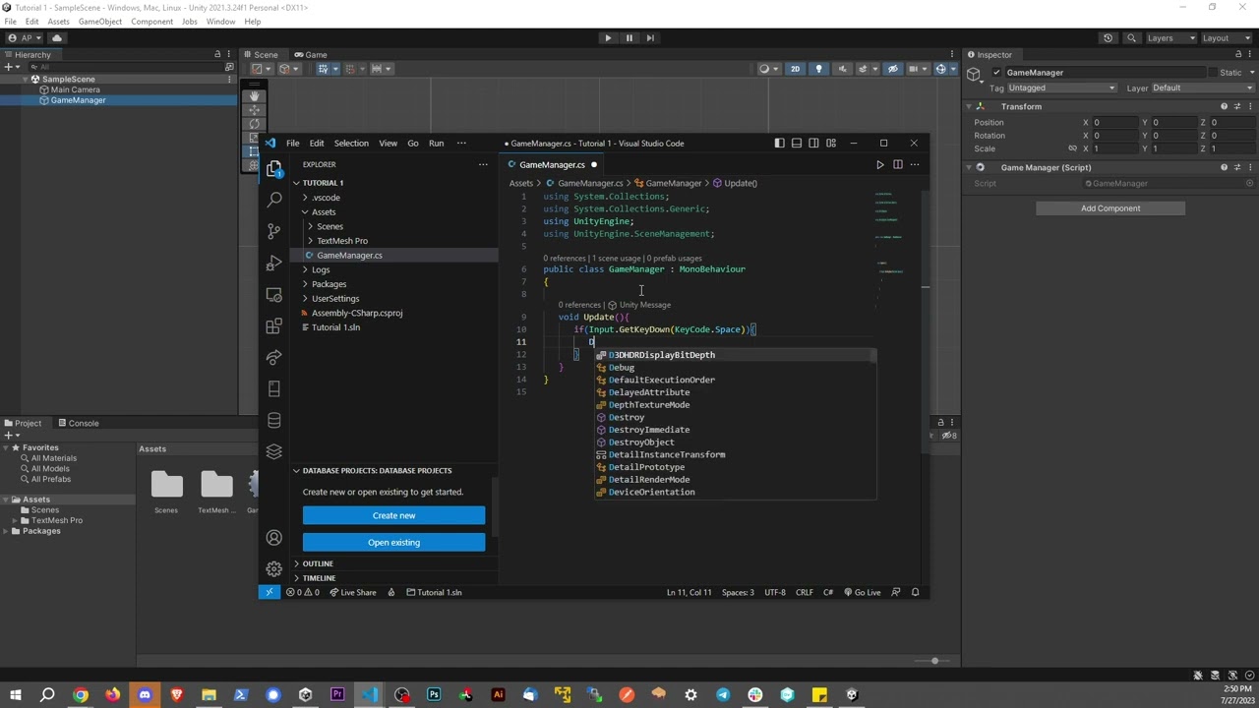Viewport: 1259px width, 708px height.
Task: Click Live Share in status bar
Action: pos(353,592)
